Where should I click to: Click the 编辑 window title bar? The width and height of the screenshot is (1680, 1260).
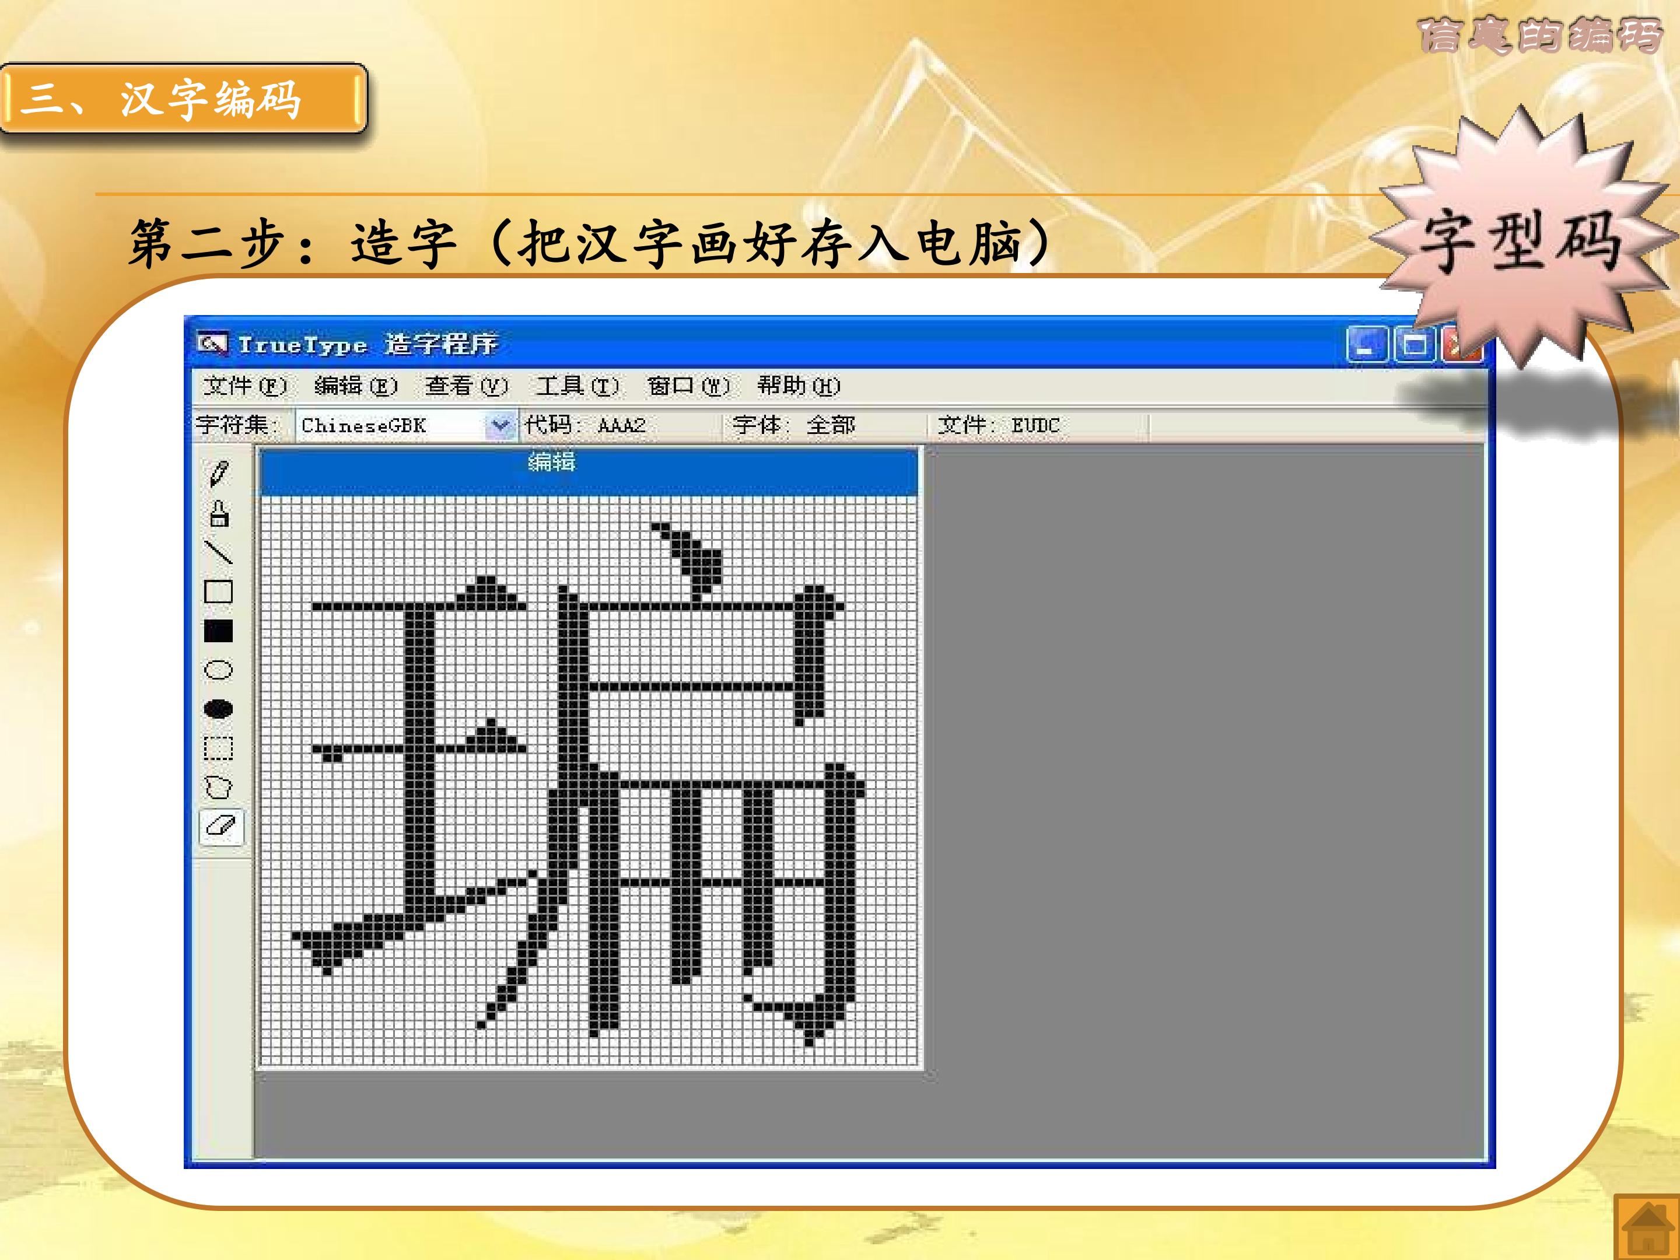point(589,472)
